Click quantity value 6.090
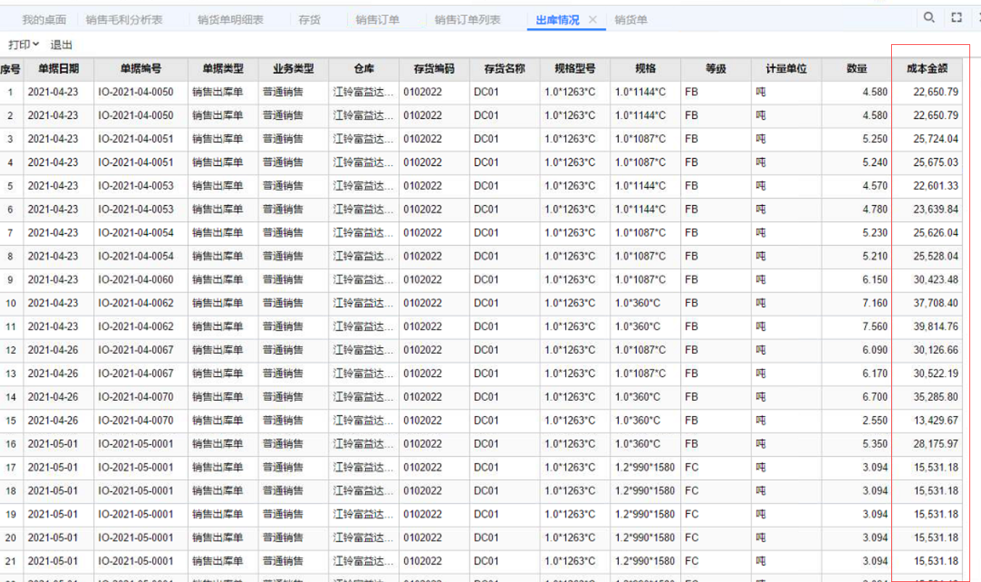 (875, 350)
